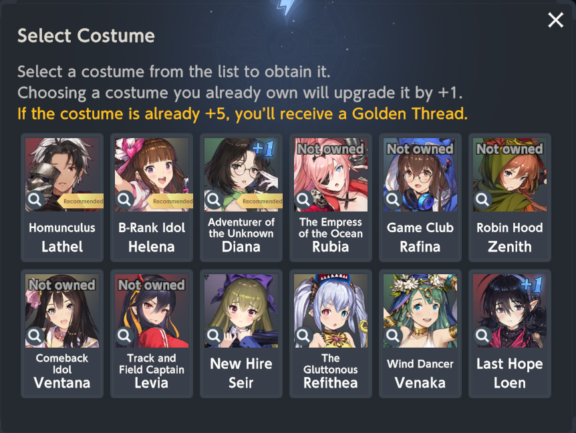Screen dimensions: 576x433
Task: Choose Wind Dancer Venaka label
Action: [420, 373]
